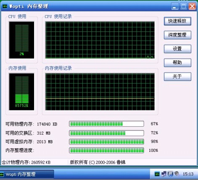Open the 设置 settings button
This screenshot has height=180, width=198.
point(177,49)
